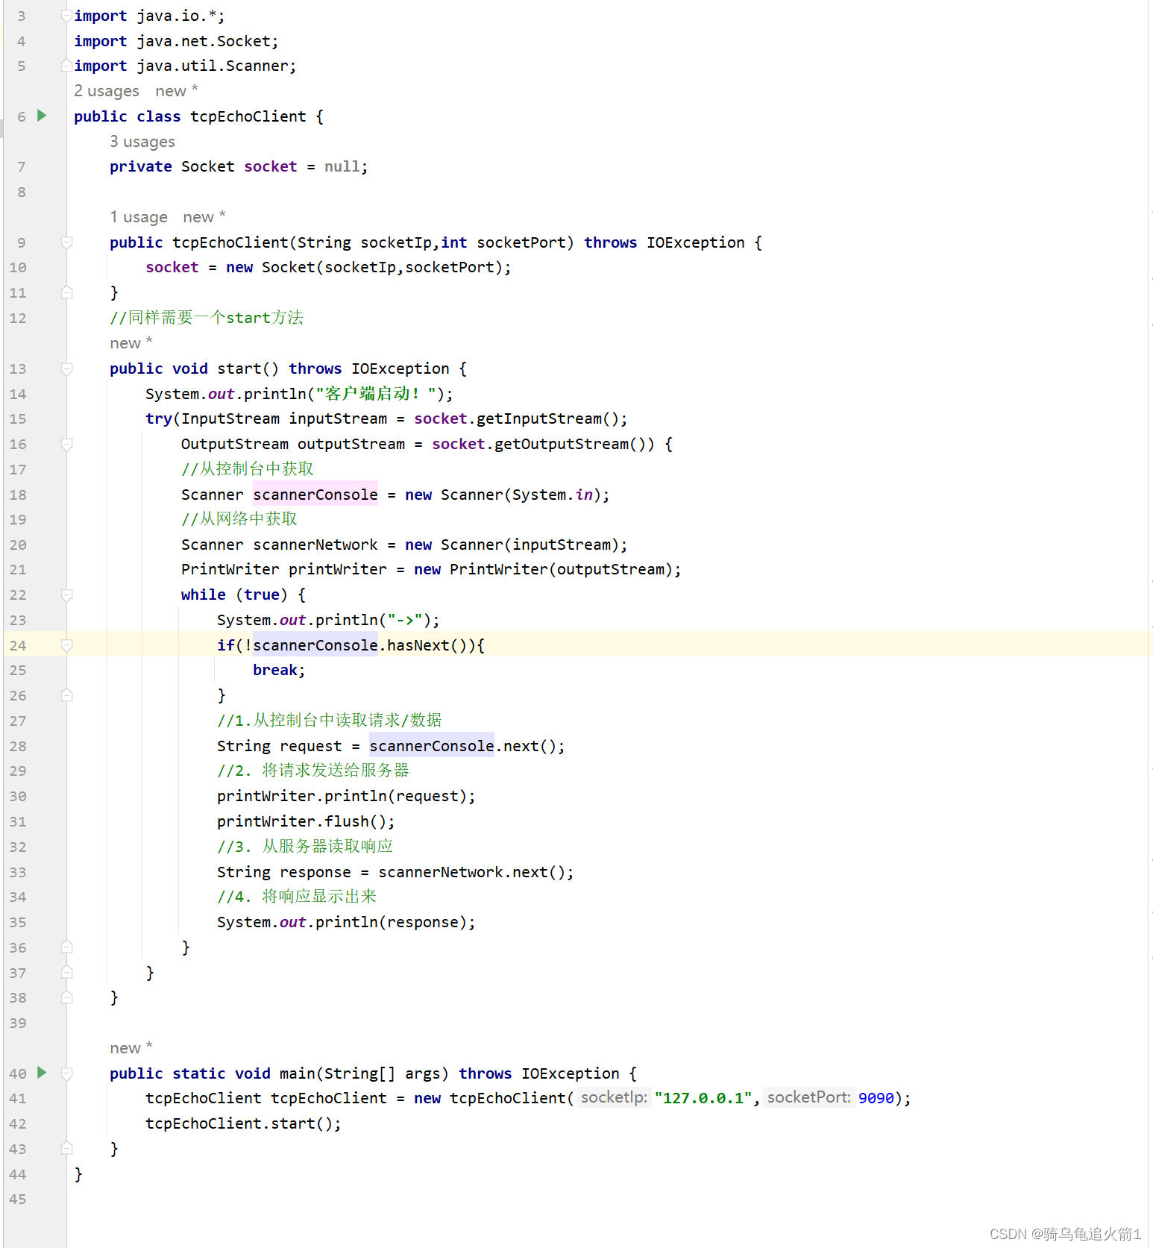Image resolution: width=1153 pixels, height=1248 pixels.
Task: Click line number 24 in the gutter
Action: pyautogui.click(x=18, y=645)
